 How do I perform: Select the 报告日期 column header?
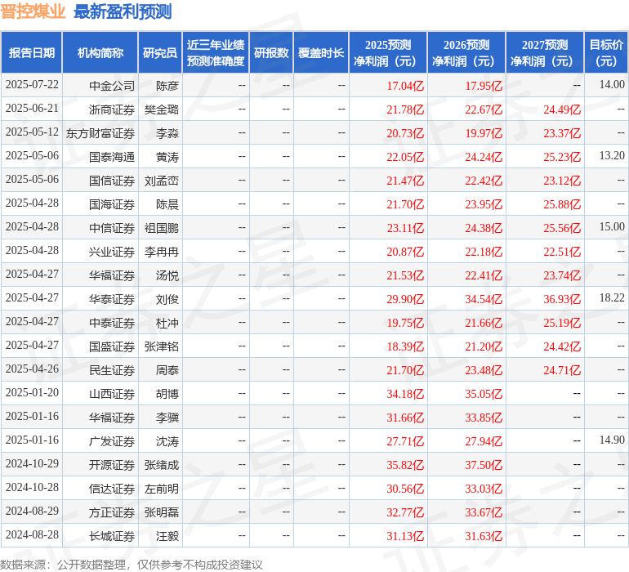pyautogui.click(x=32, y=52)
